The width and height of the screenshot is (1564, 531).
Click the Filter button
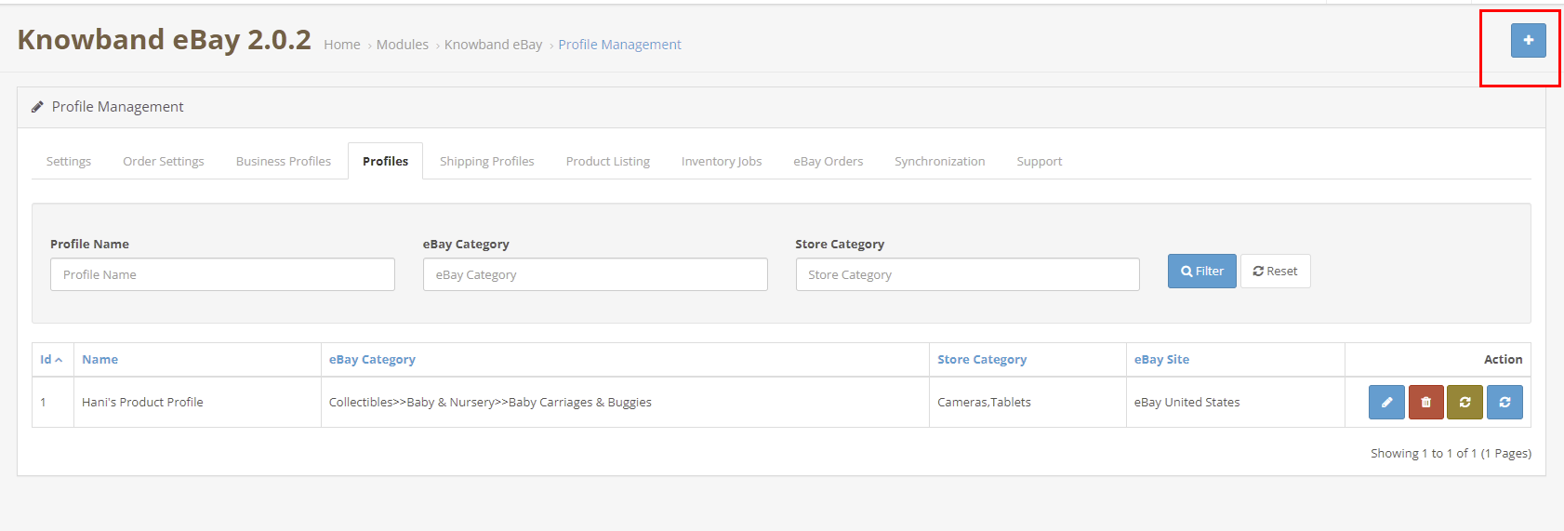[1202, 271]
